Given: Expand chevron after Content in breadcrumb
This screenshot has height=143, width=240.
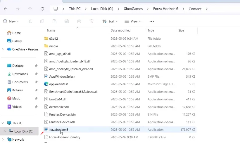Looking at the screenshot, I should coord(207,9).
